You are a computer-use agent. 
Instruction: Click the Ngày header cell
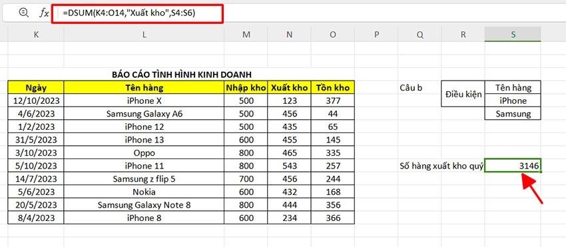36,87
